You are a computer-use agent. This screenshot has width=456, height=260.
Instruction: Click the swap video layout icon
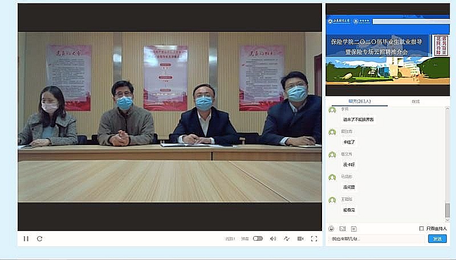pos(287,239)
